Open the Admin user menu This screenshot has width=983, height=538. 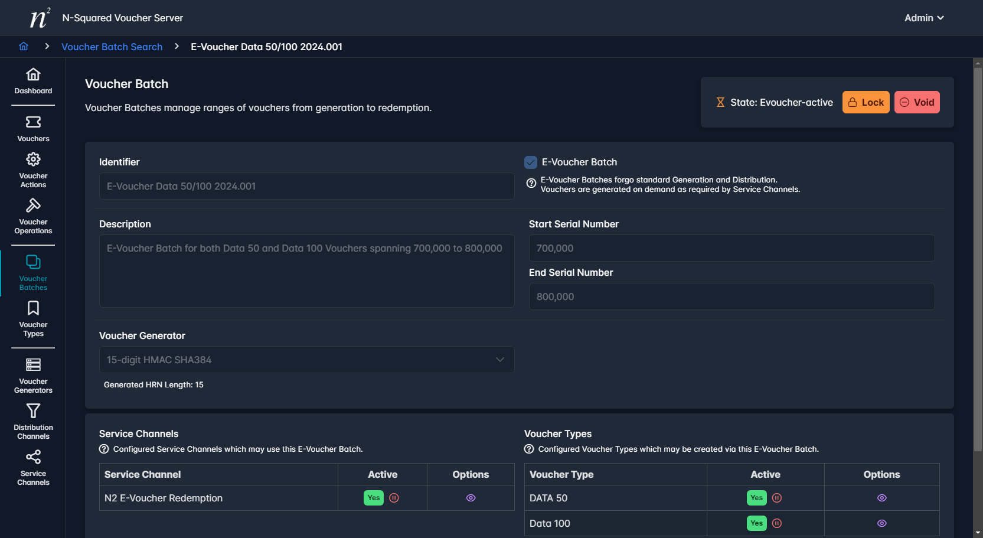click(x=923, y=18)
